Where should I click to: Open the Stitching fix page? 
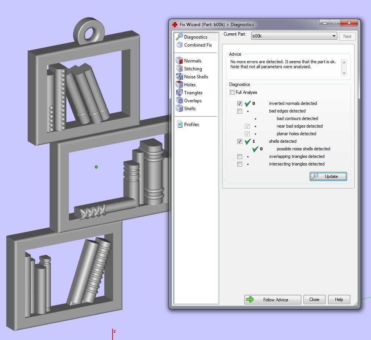tap(193, 69)
